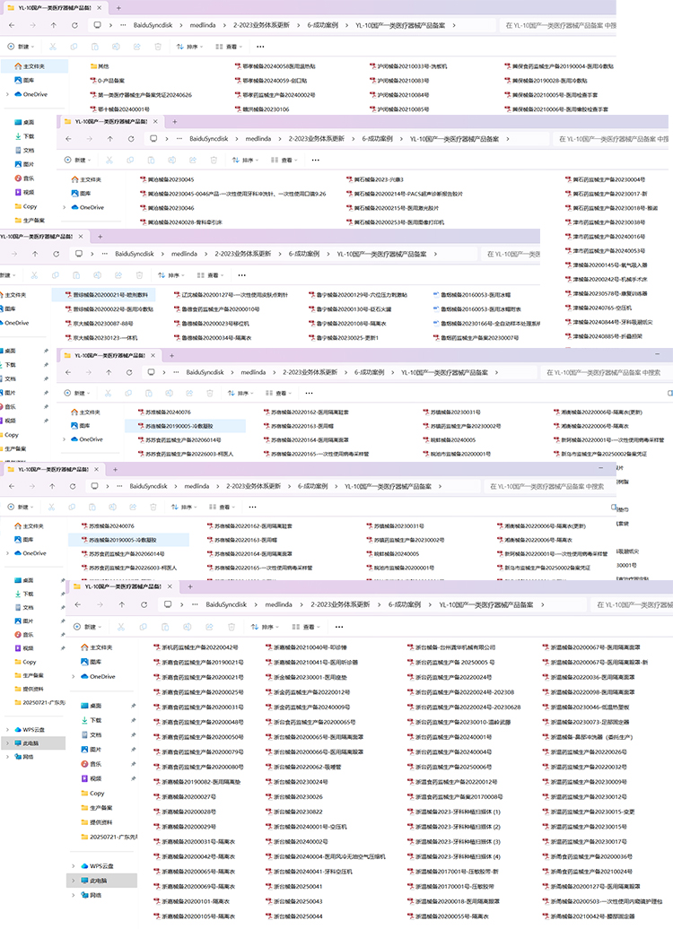The height and width of the screenshot is (929, 673).
Task: Open PDF 浙新械备20210040号-叩诊锤
Action: pos(310,647)
